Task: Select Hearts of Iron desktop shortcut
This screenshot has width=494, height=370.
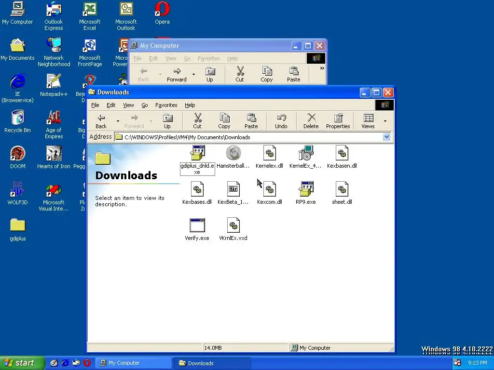Action: (x=54, y=158)
